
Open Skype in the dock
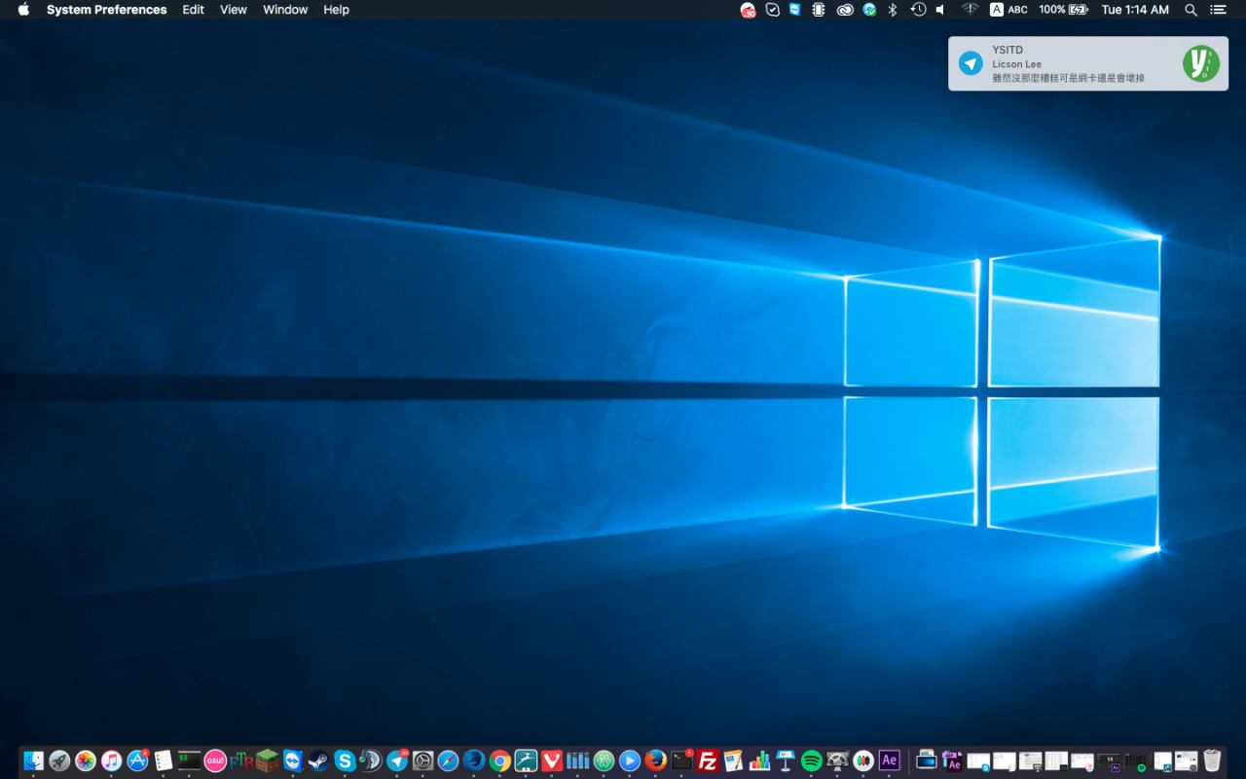point(345,760)
